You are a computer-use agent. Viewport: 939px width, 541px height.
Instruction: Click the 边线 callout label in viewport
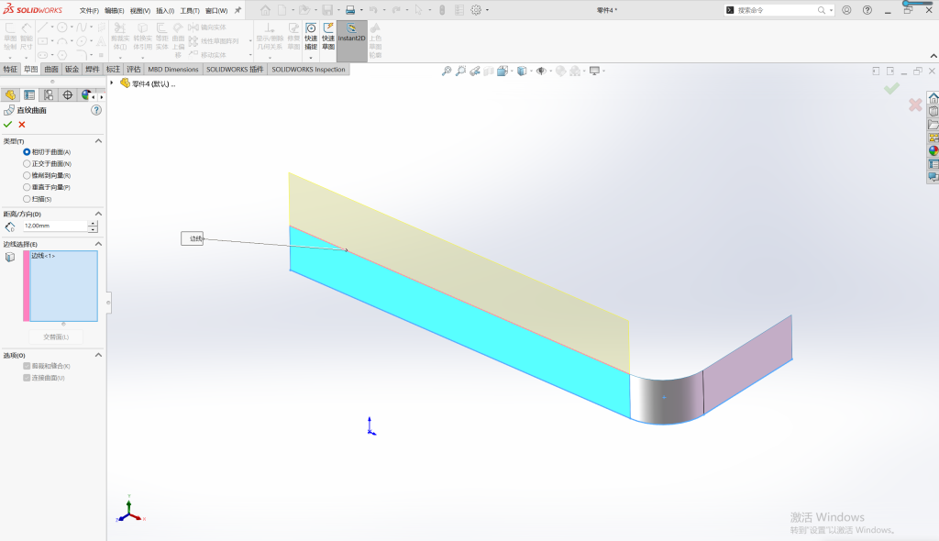coord(193,238)
